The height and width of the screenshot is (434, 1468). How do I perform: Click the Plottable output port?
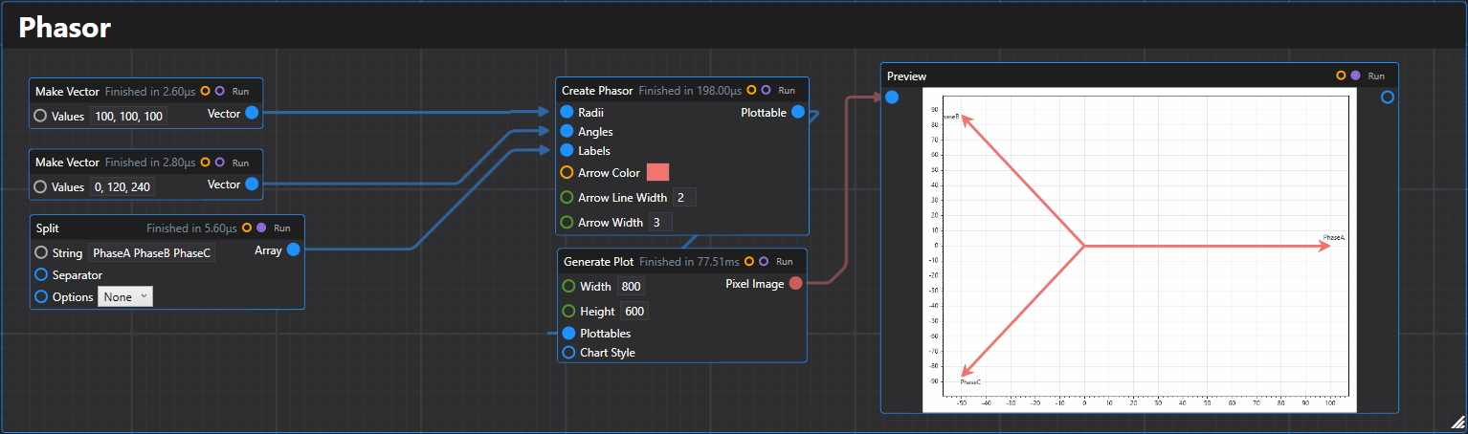(798, 112)
